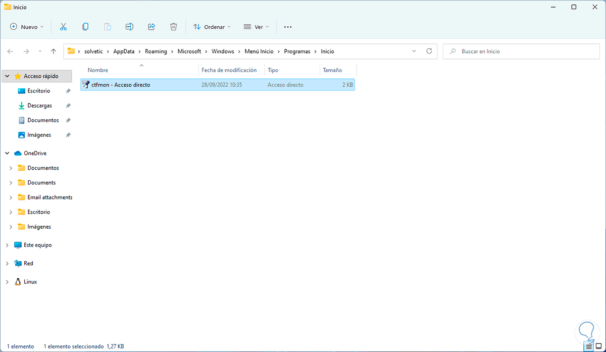Click the '1 elemento' status bar text
The height and width of the screenshot is (352, 606).
pyautogui.click(x=21, y=346)
